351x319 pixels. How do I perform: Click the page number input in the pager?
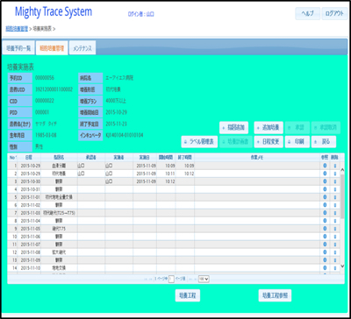point(171,279)
